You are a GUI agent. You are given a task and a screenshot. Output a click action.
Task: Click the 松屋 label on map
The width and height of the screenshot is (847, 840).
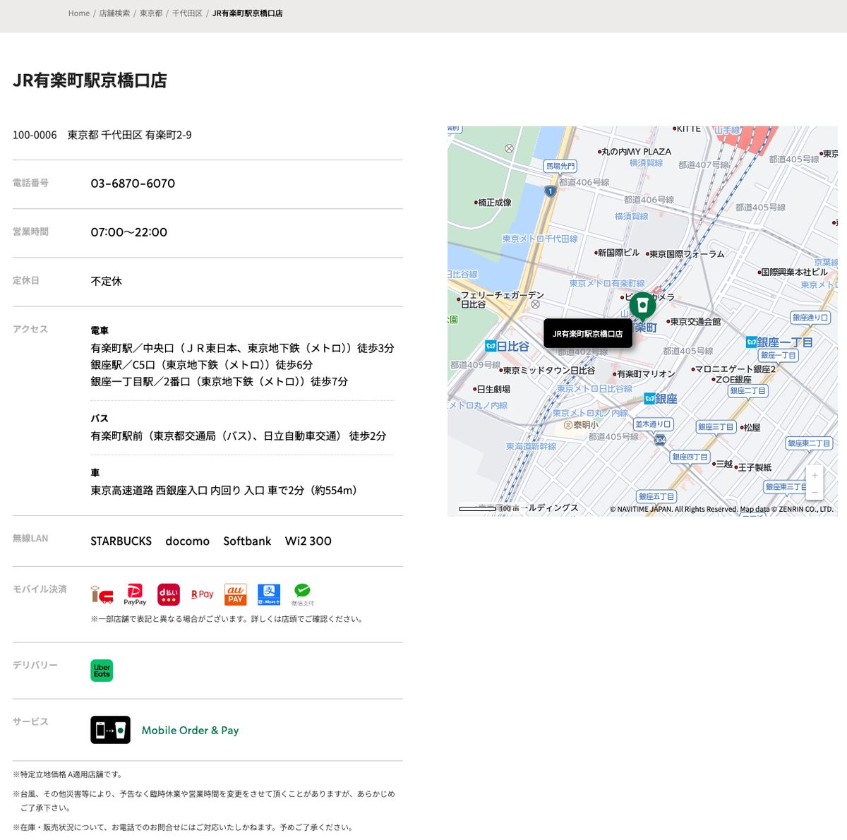750,428
